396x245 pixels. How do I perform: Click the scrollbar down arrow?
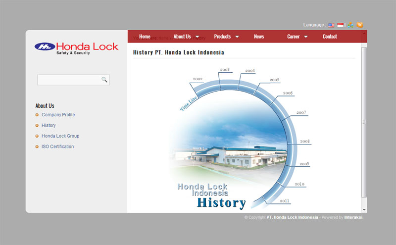[x=364, y=210]
